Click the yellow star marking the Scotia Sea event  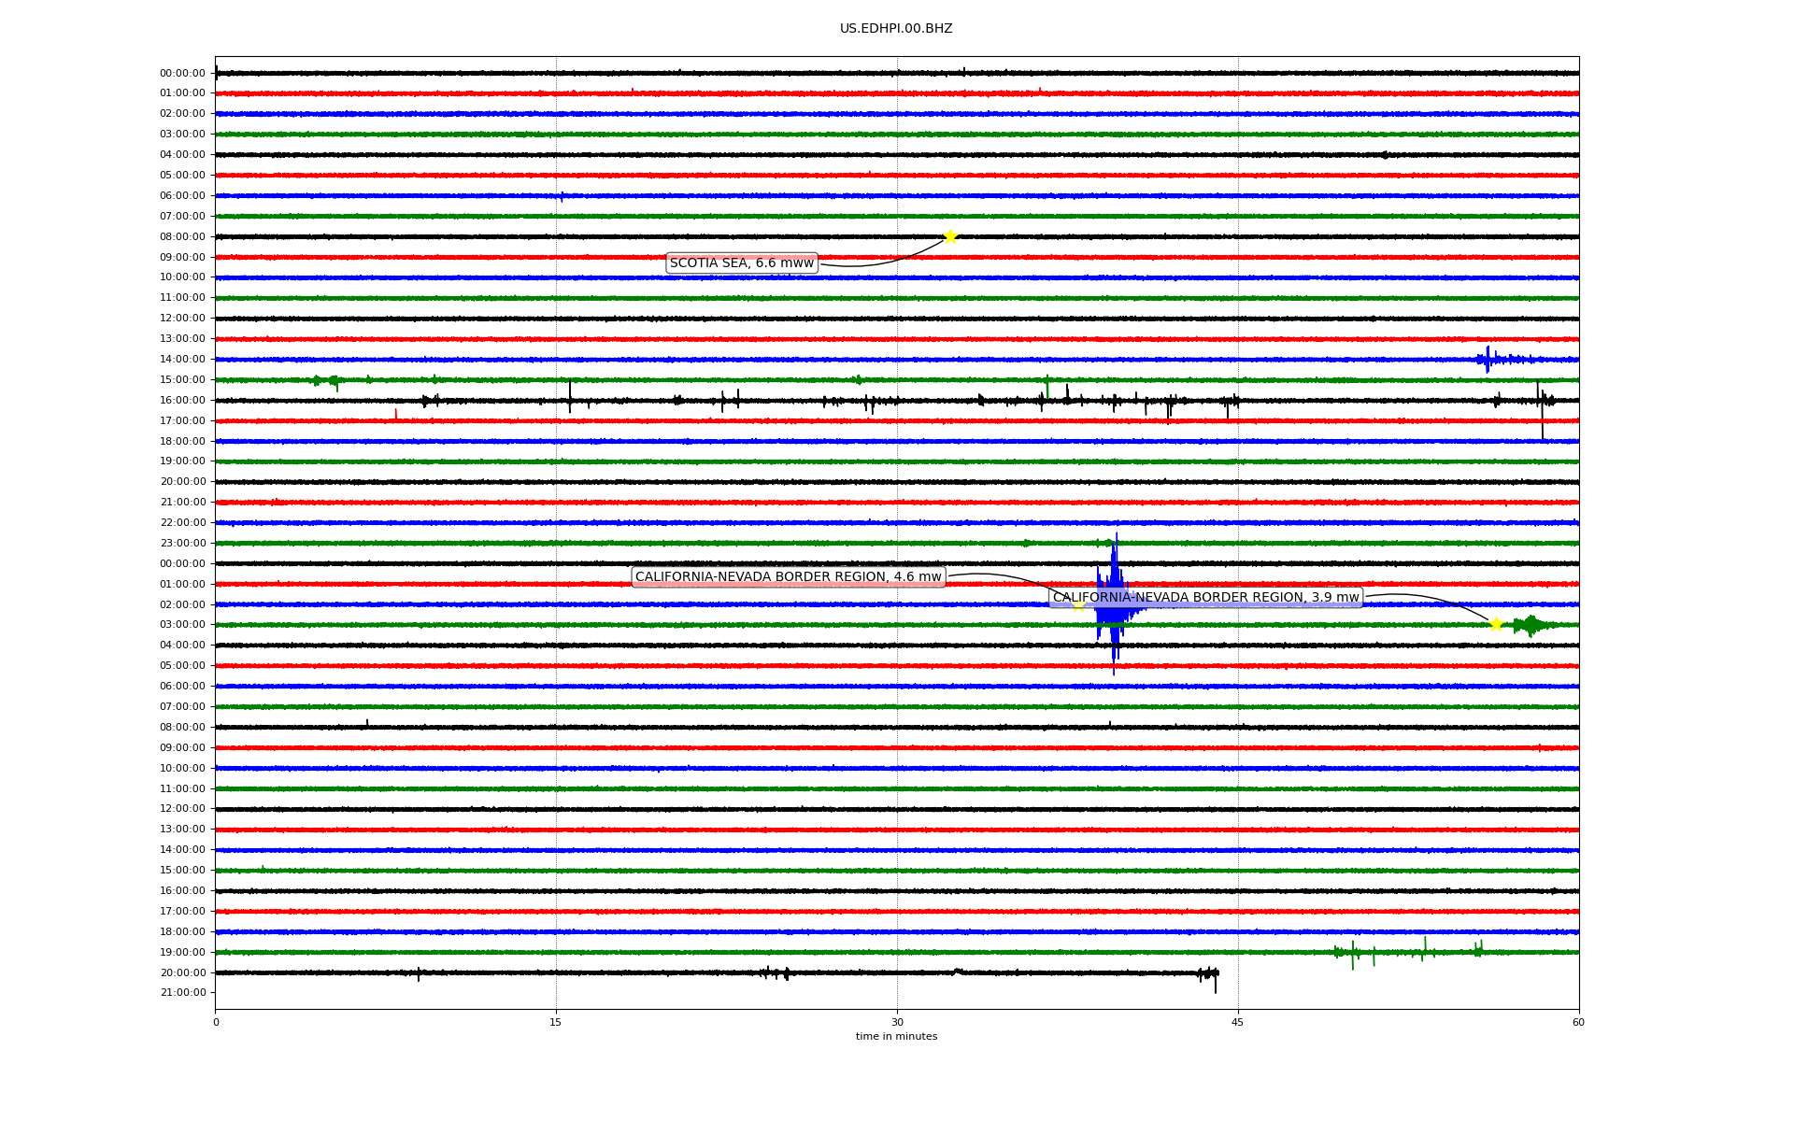[x=950, y=236]
